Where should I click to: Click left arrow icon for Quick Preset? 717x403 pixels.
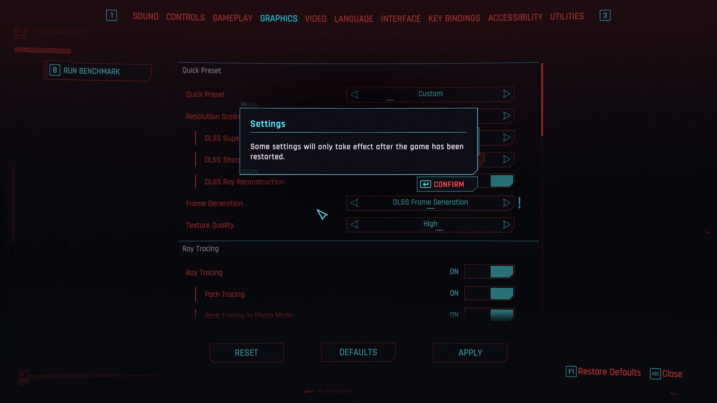(x=355, y=94)
